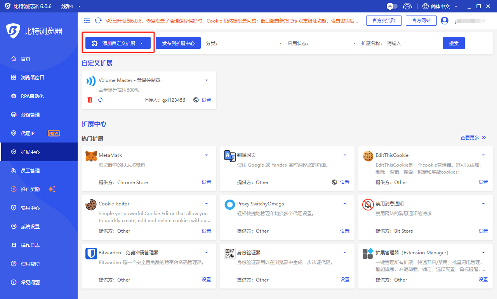Click the 简体中文 language globe icon
The width and height of the screenshot is (497, 299).
point(426,6)
